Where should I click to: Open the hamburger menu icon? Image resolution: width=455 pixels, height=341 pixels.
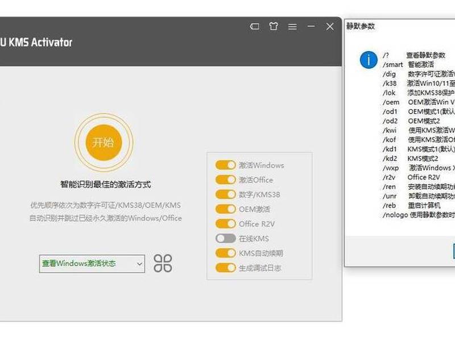click(292, 27)
